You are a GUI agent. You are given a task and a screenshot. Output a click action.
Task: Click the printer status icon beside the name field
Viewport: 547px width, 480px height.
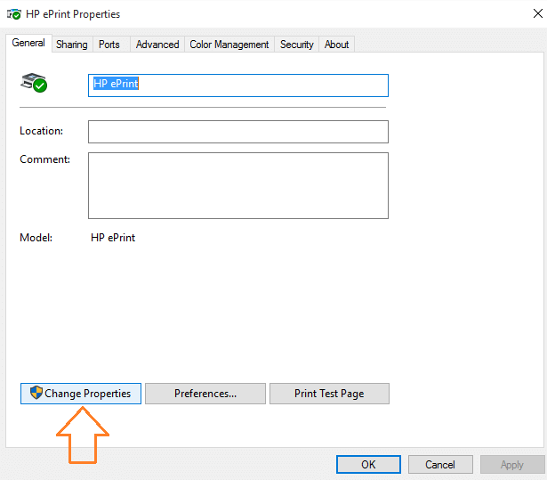(34, 83)
